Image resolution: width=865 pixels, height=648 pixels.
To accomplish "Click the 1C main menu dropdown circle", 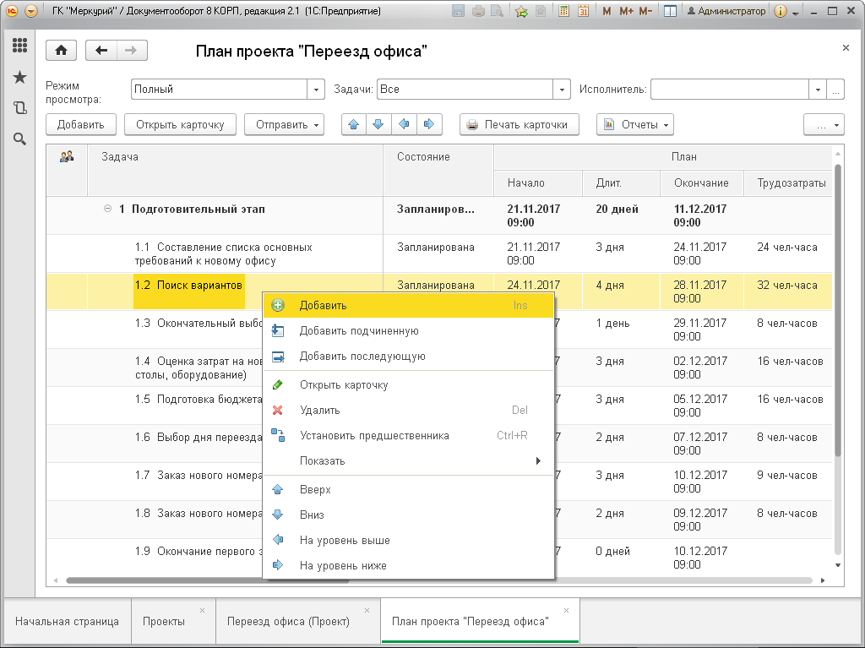I will (x=31, y=11).
